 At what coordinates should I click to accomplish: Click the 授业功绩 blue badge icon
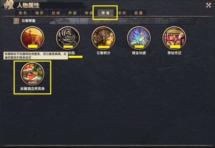click(x=139, y=38)
